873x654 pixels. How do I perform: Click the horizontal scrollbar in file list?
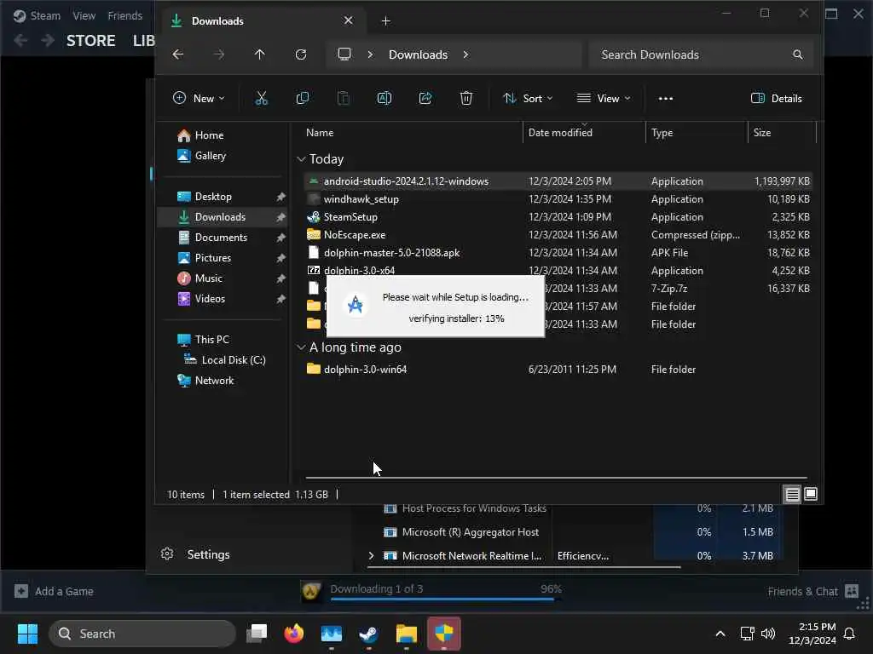(x=556, y=477)
